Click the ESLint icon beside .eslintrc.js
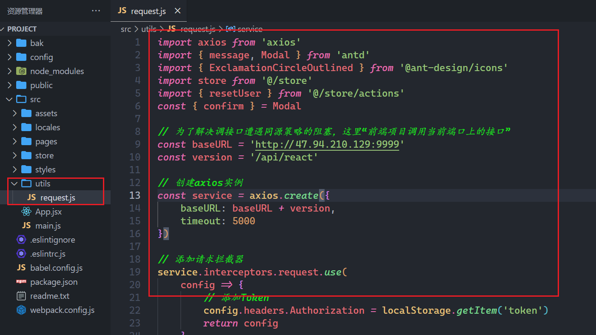The width and height of the screenshot is (596, 335). pyautogui.click(x=21, y=254)
